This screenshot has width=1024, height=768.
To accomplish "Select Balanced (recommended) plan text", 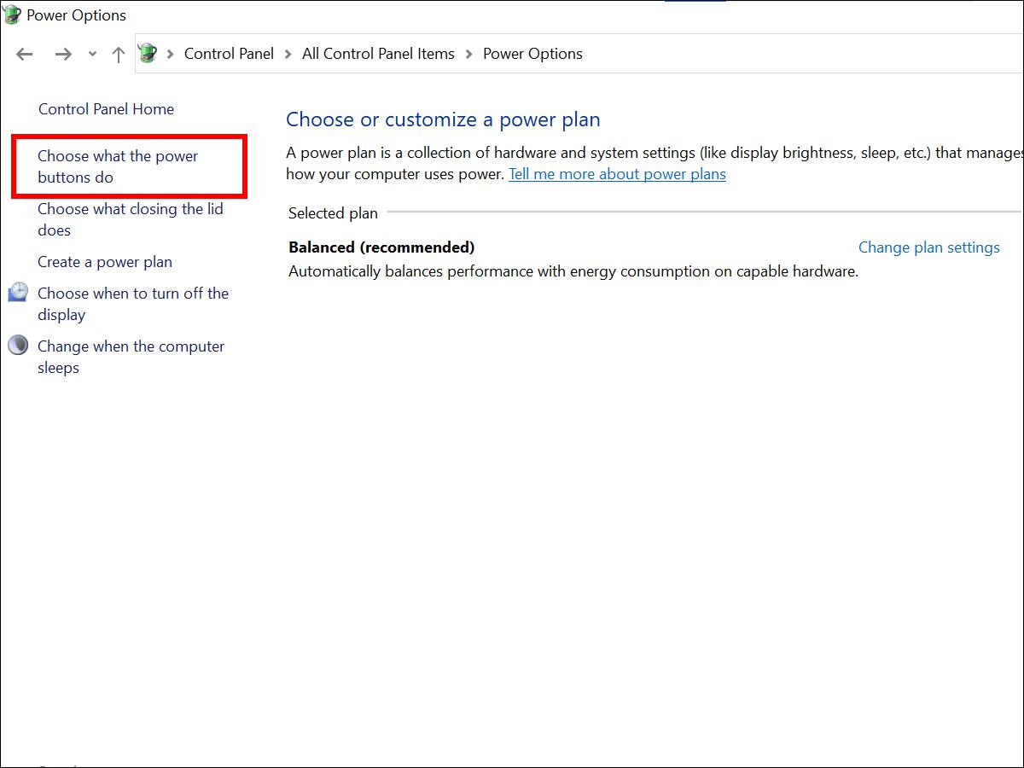I will [x=381, y=247].
